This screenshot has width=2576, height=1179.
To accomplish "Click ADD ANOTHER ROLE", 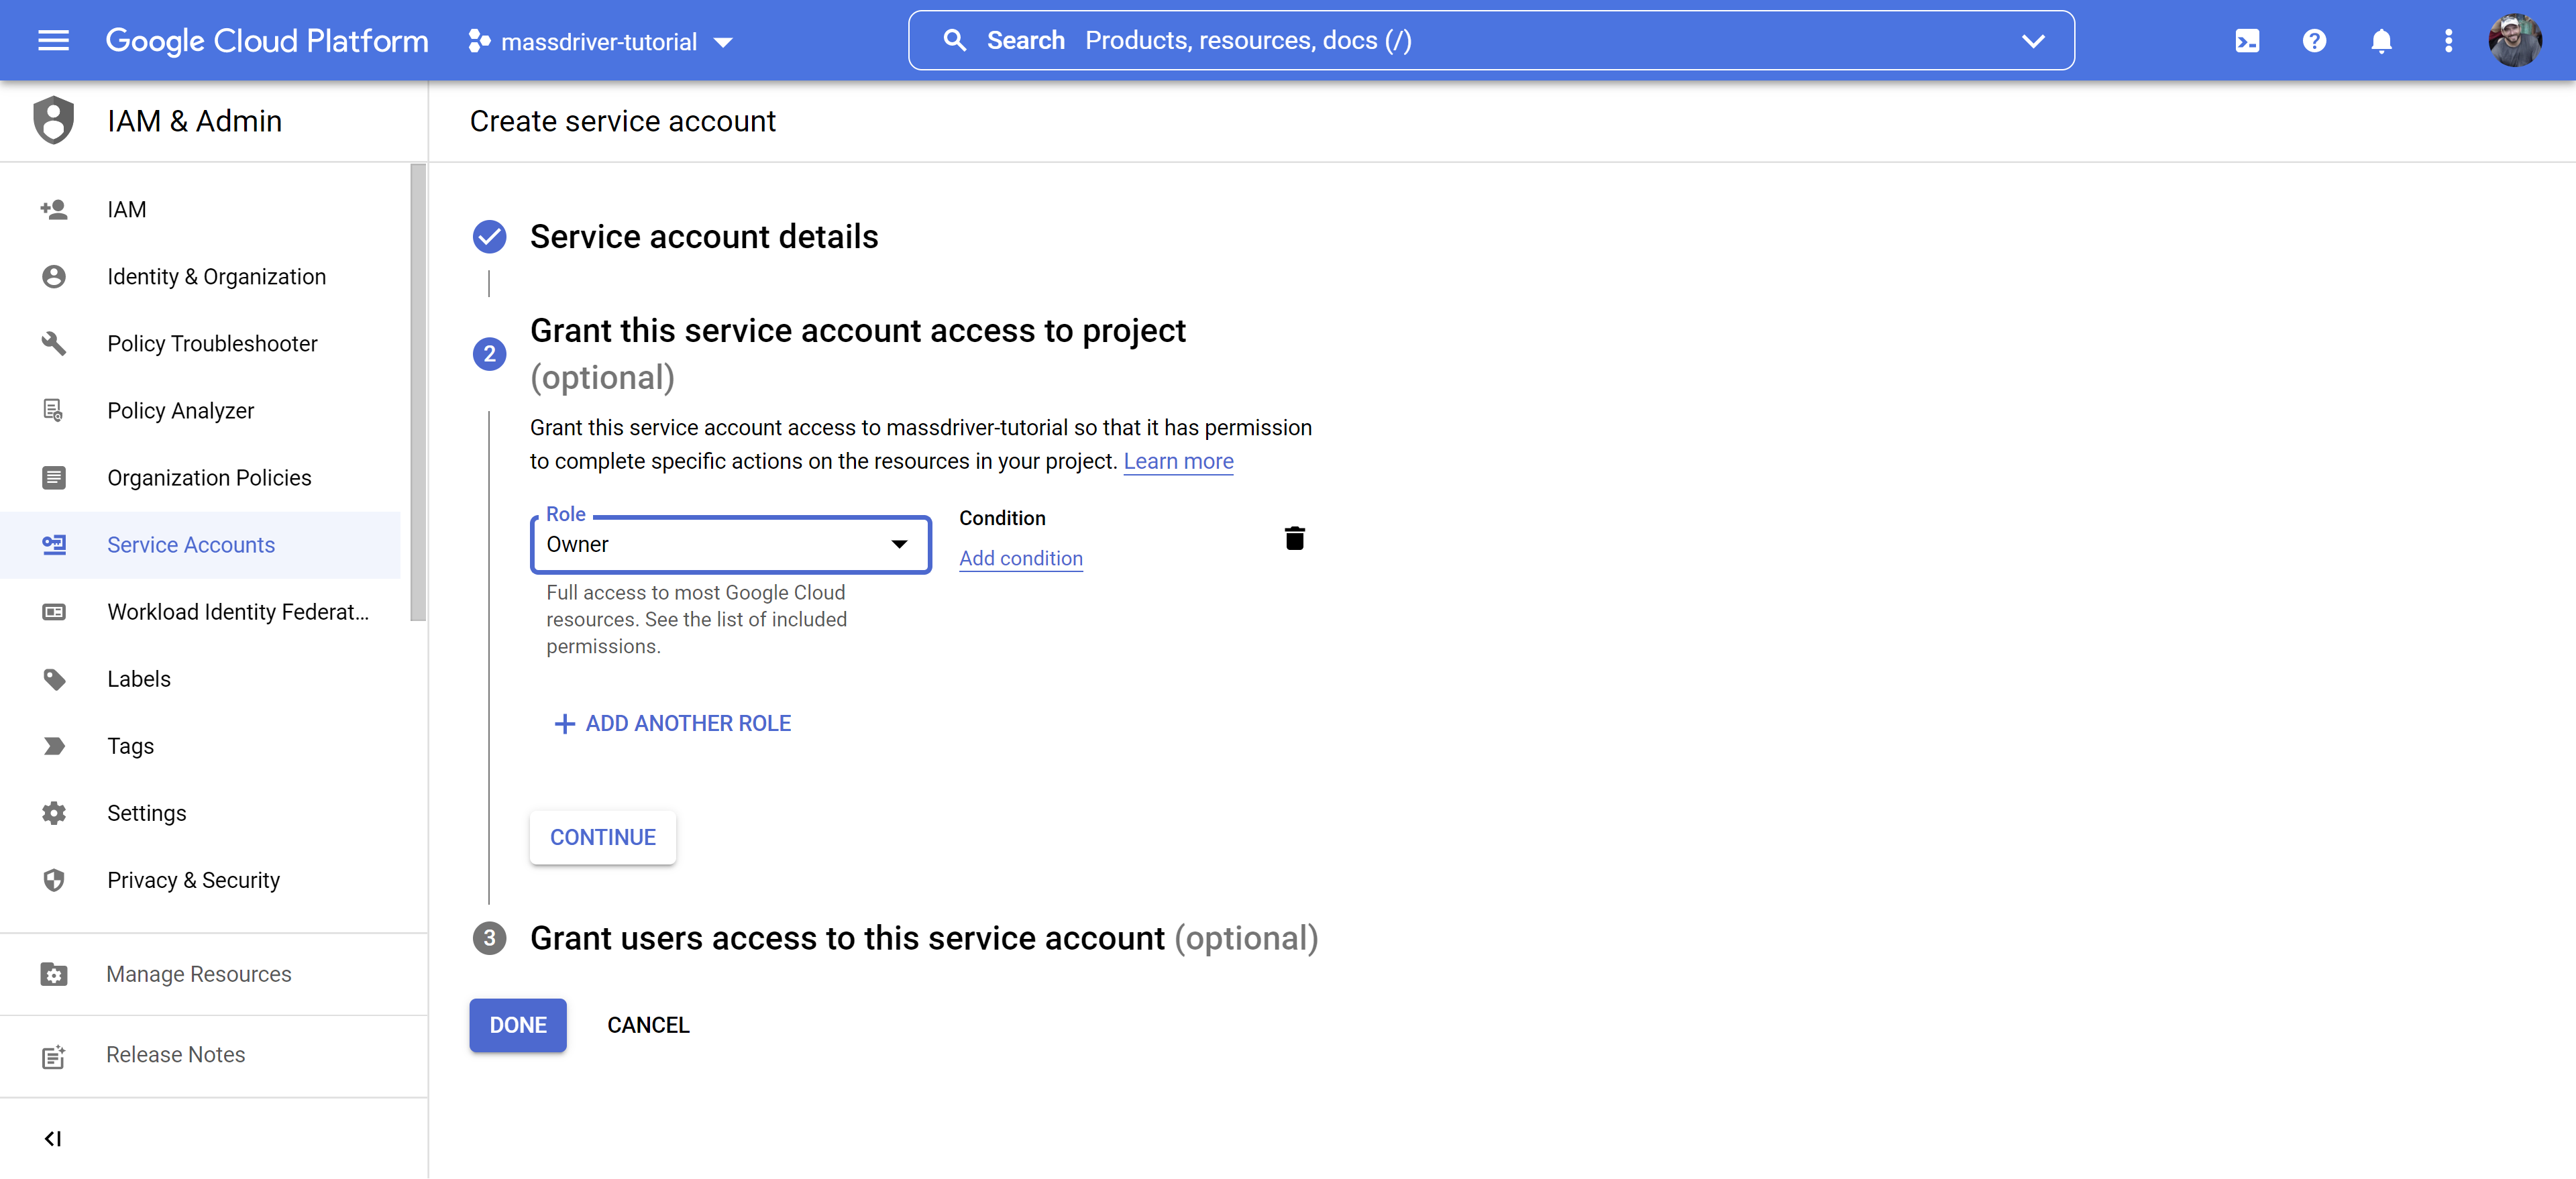I will (672, 723).
